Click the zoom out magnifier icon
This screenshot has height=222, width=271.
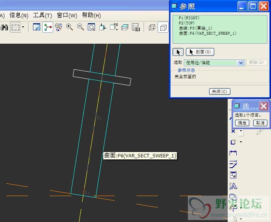pos(80,27)
